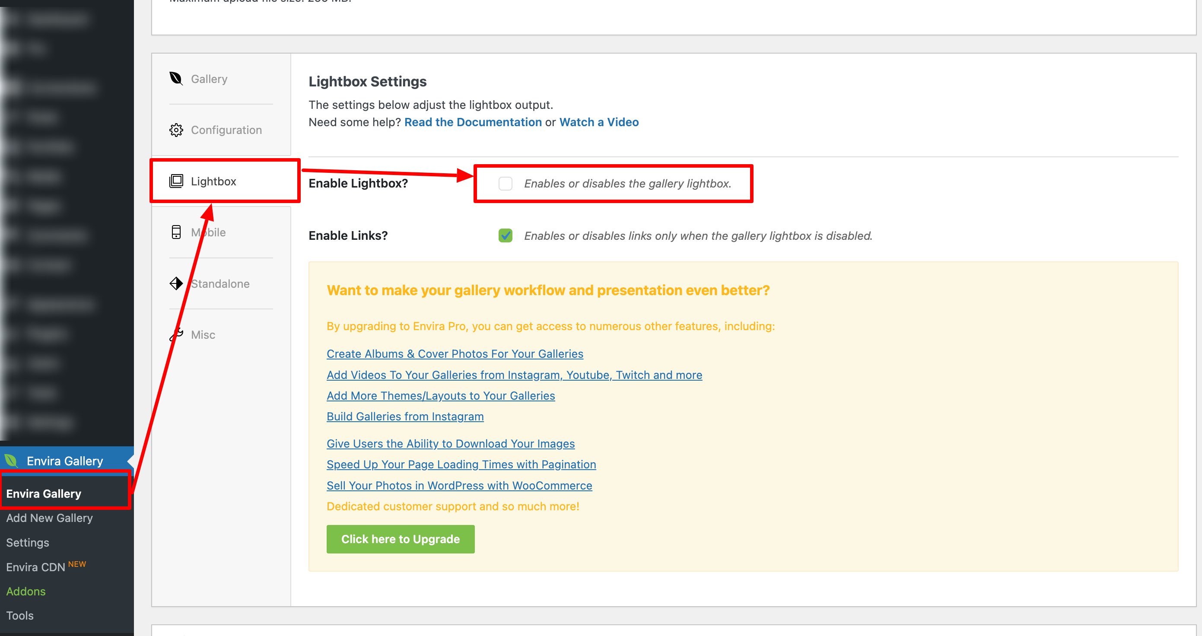Open Envira Gallery Settings submenu item

tap(28, 543)
